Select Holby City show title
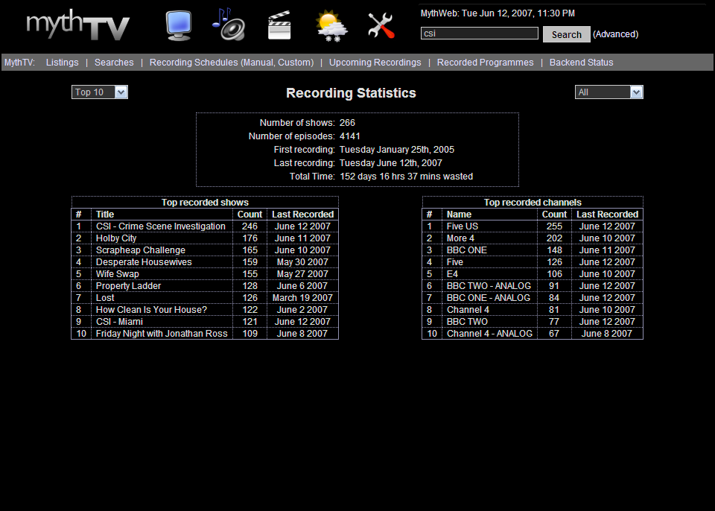715x511 pixels. pos(116,238)
